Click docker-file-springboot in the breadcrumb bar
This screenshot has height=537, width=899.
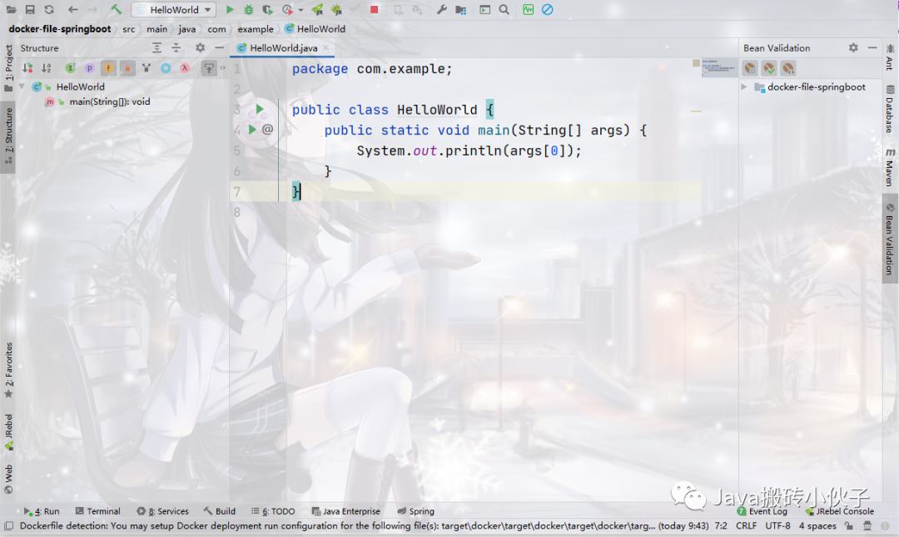coord(60,28)
